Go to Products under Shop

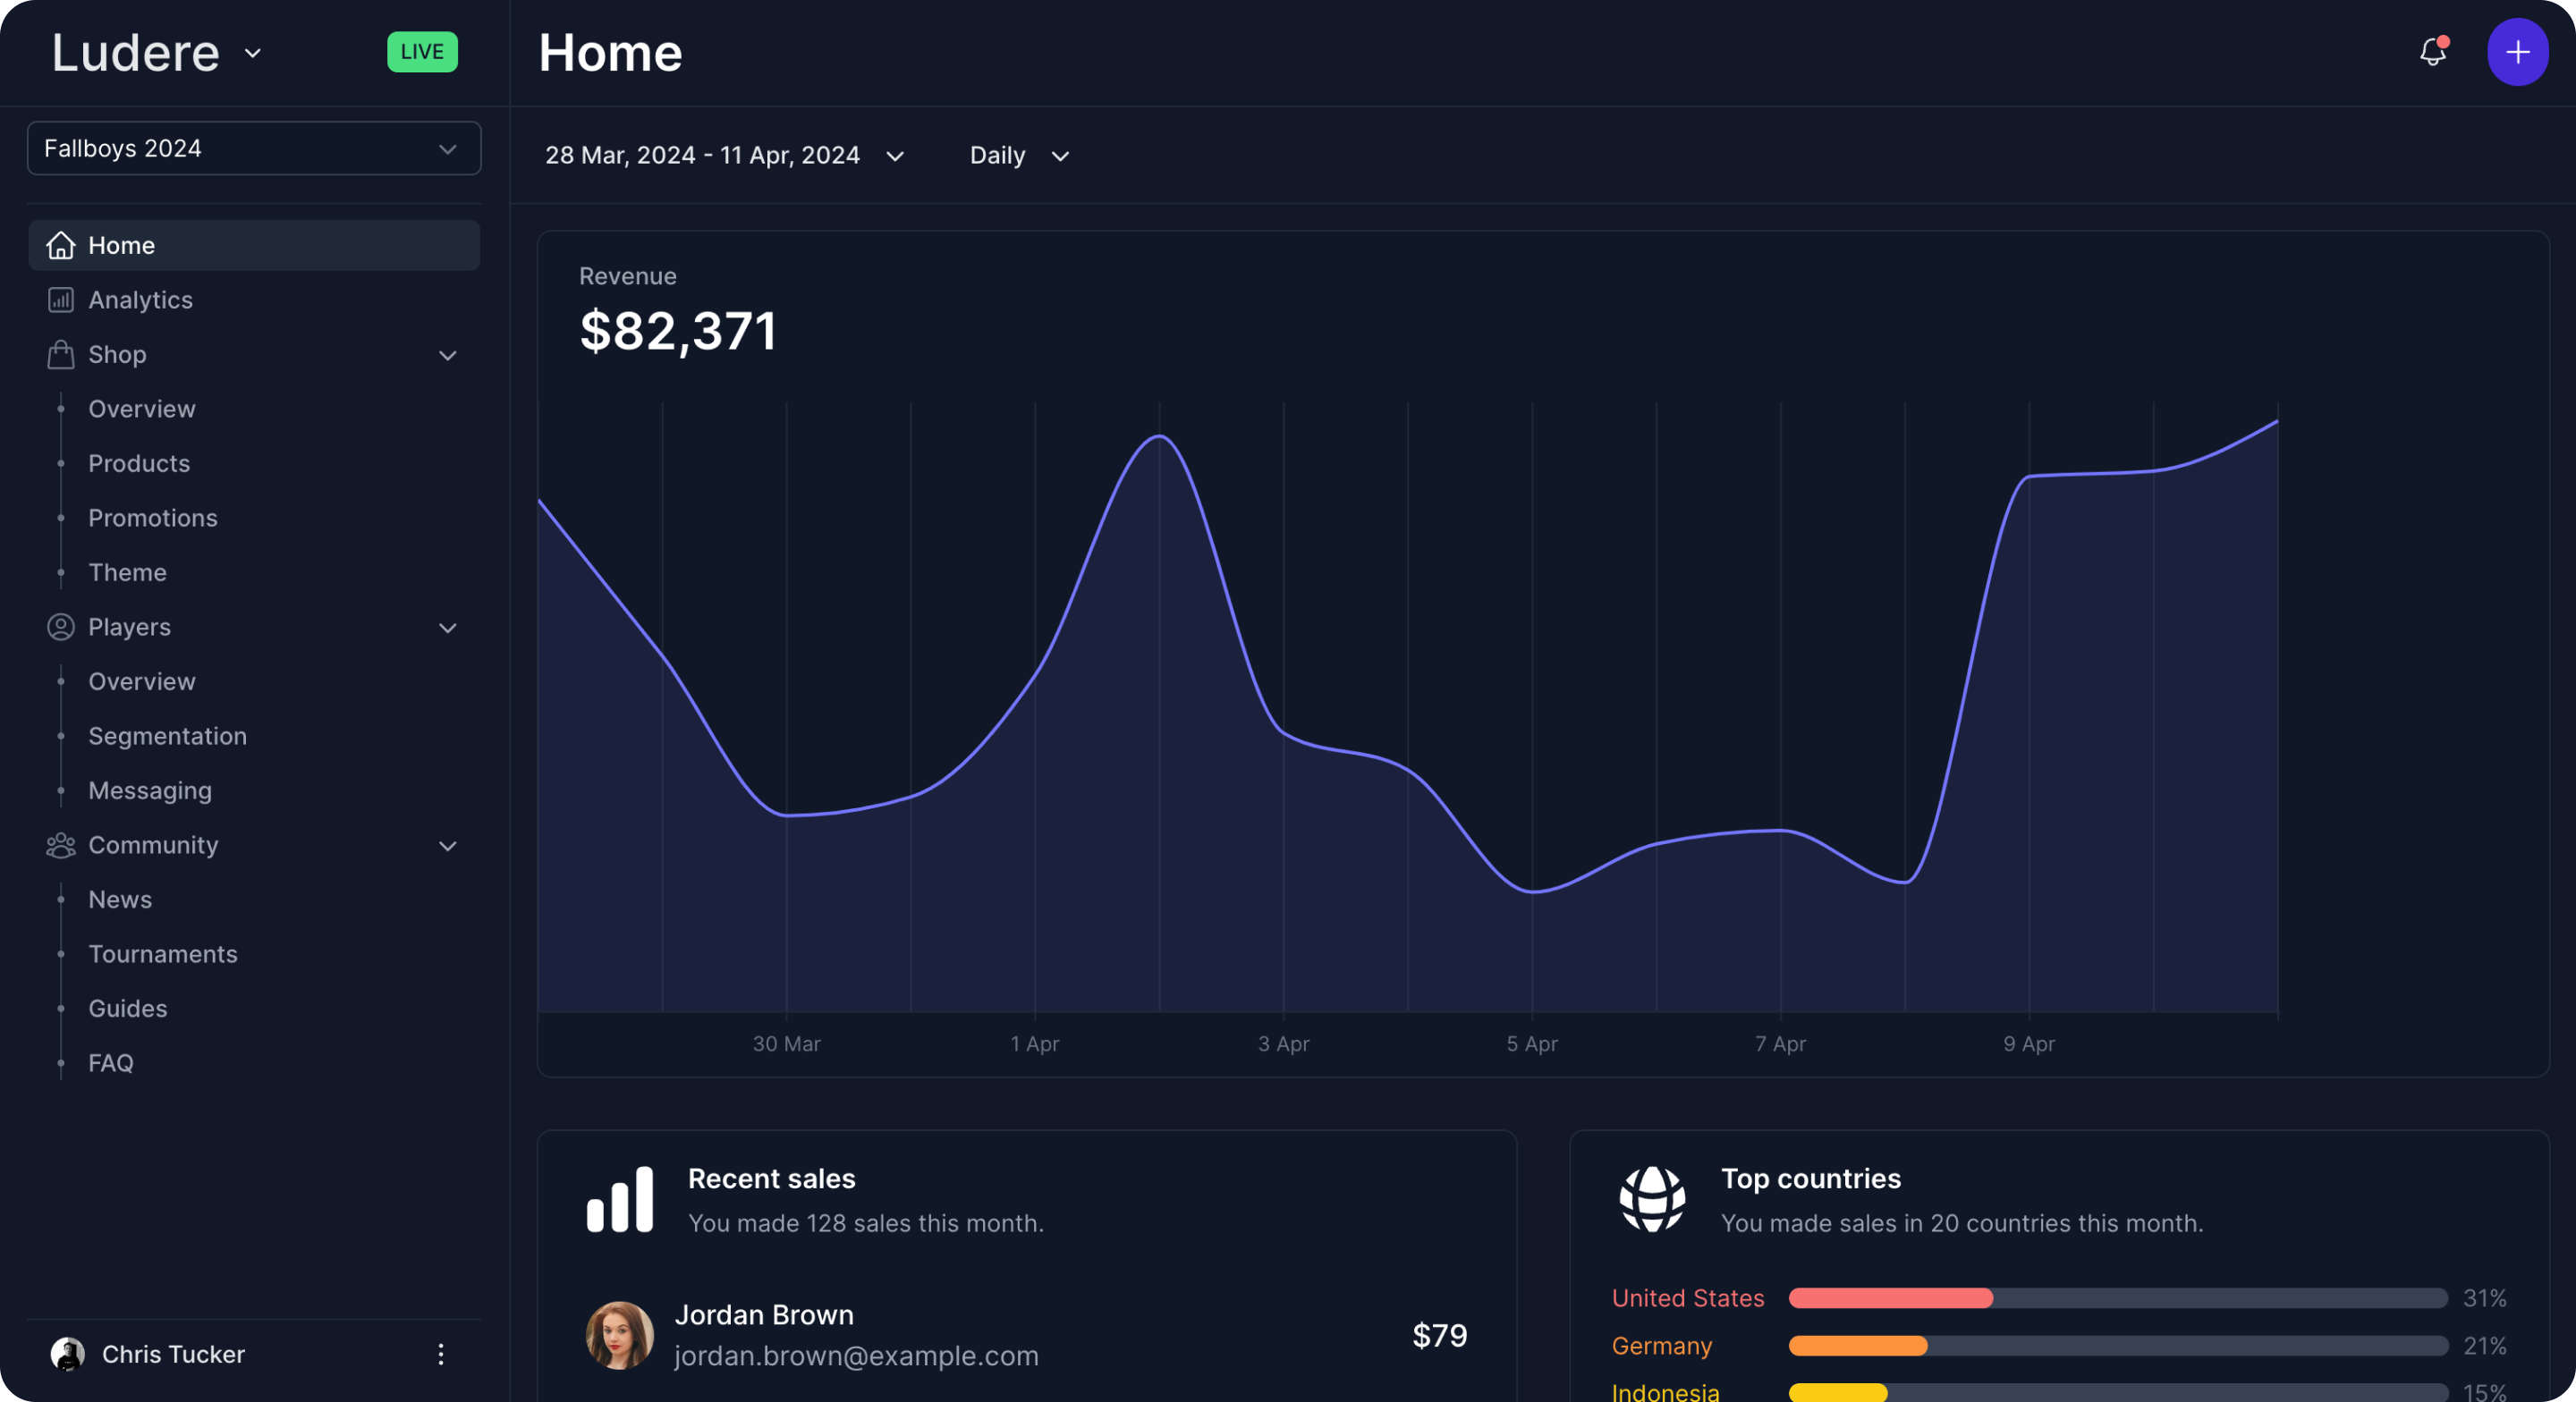139,464
